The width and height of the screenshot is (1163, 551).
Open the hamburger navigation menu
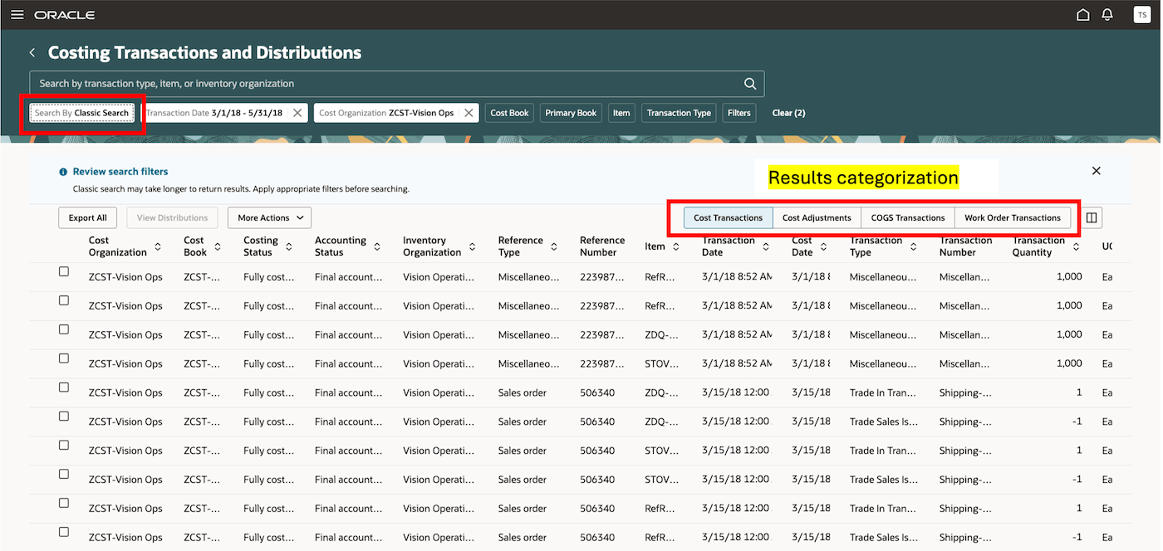pos(17,15)
